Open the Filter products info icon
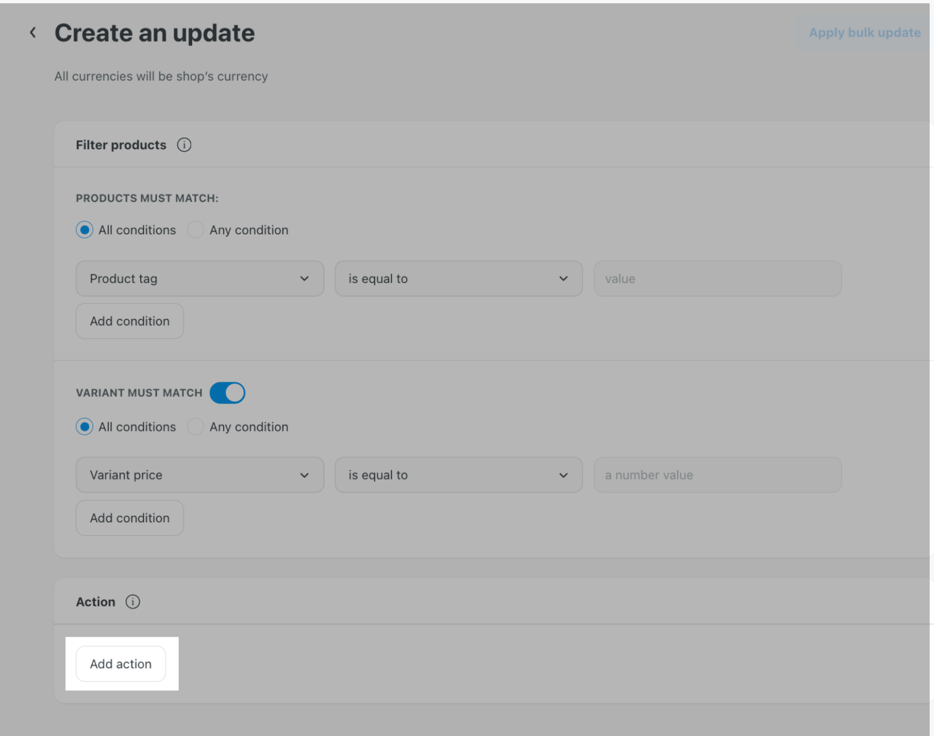 (184, 145)
